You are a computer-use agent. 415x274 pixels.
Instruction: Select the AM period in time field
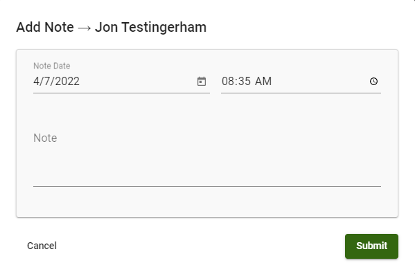[x=263, y=82]
